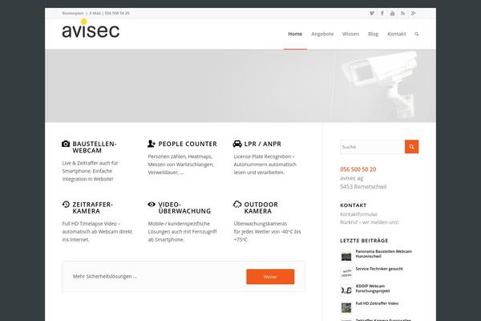The height and width of the screenshot is (321, 481).
Task: Click the cloud icon beside Outdoor Kamera
Action: [237, 205]
